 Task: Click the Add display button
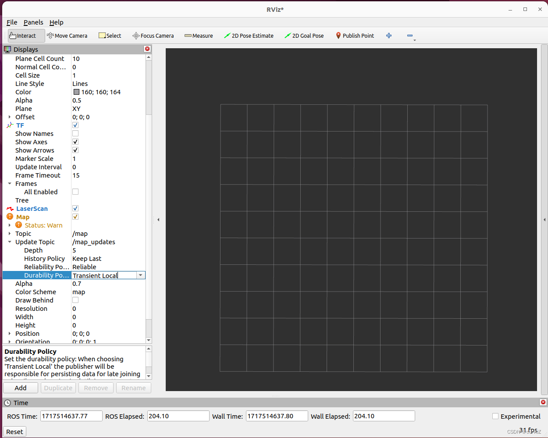(x=20, y=388)
